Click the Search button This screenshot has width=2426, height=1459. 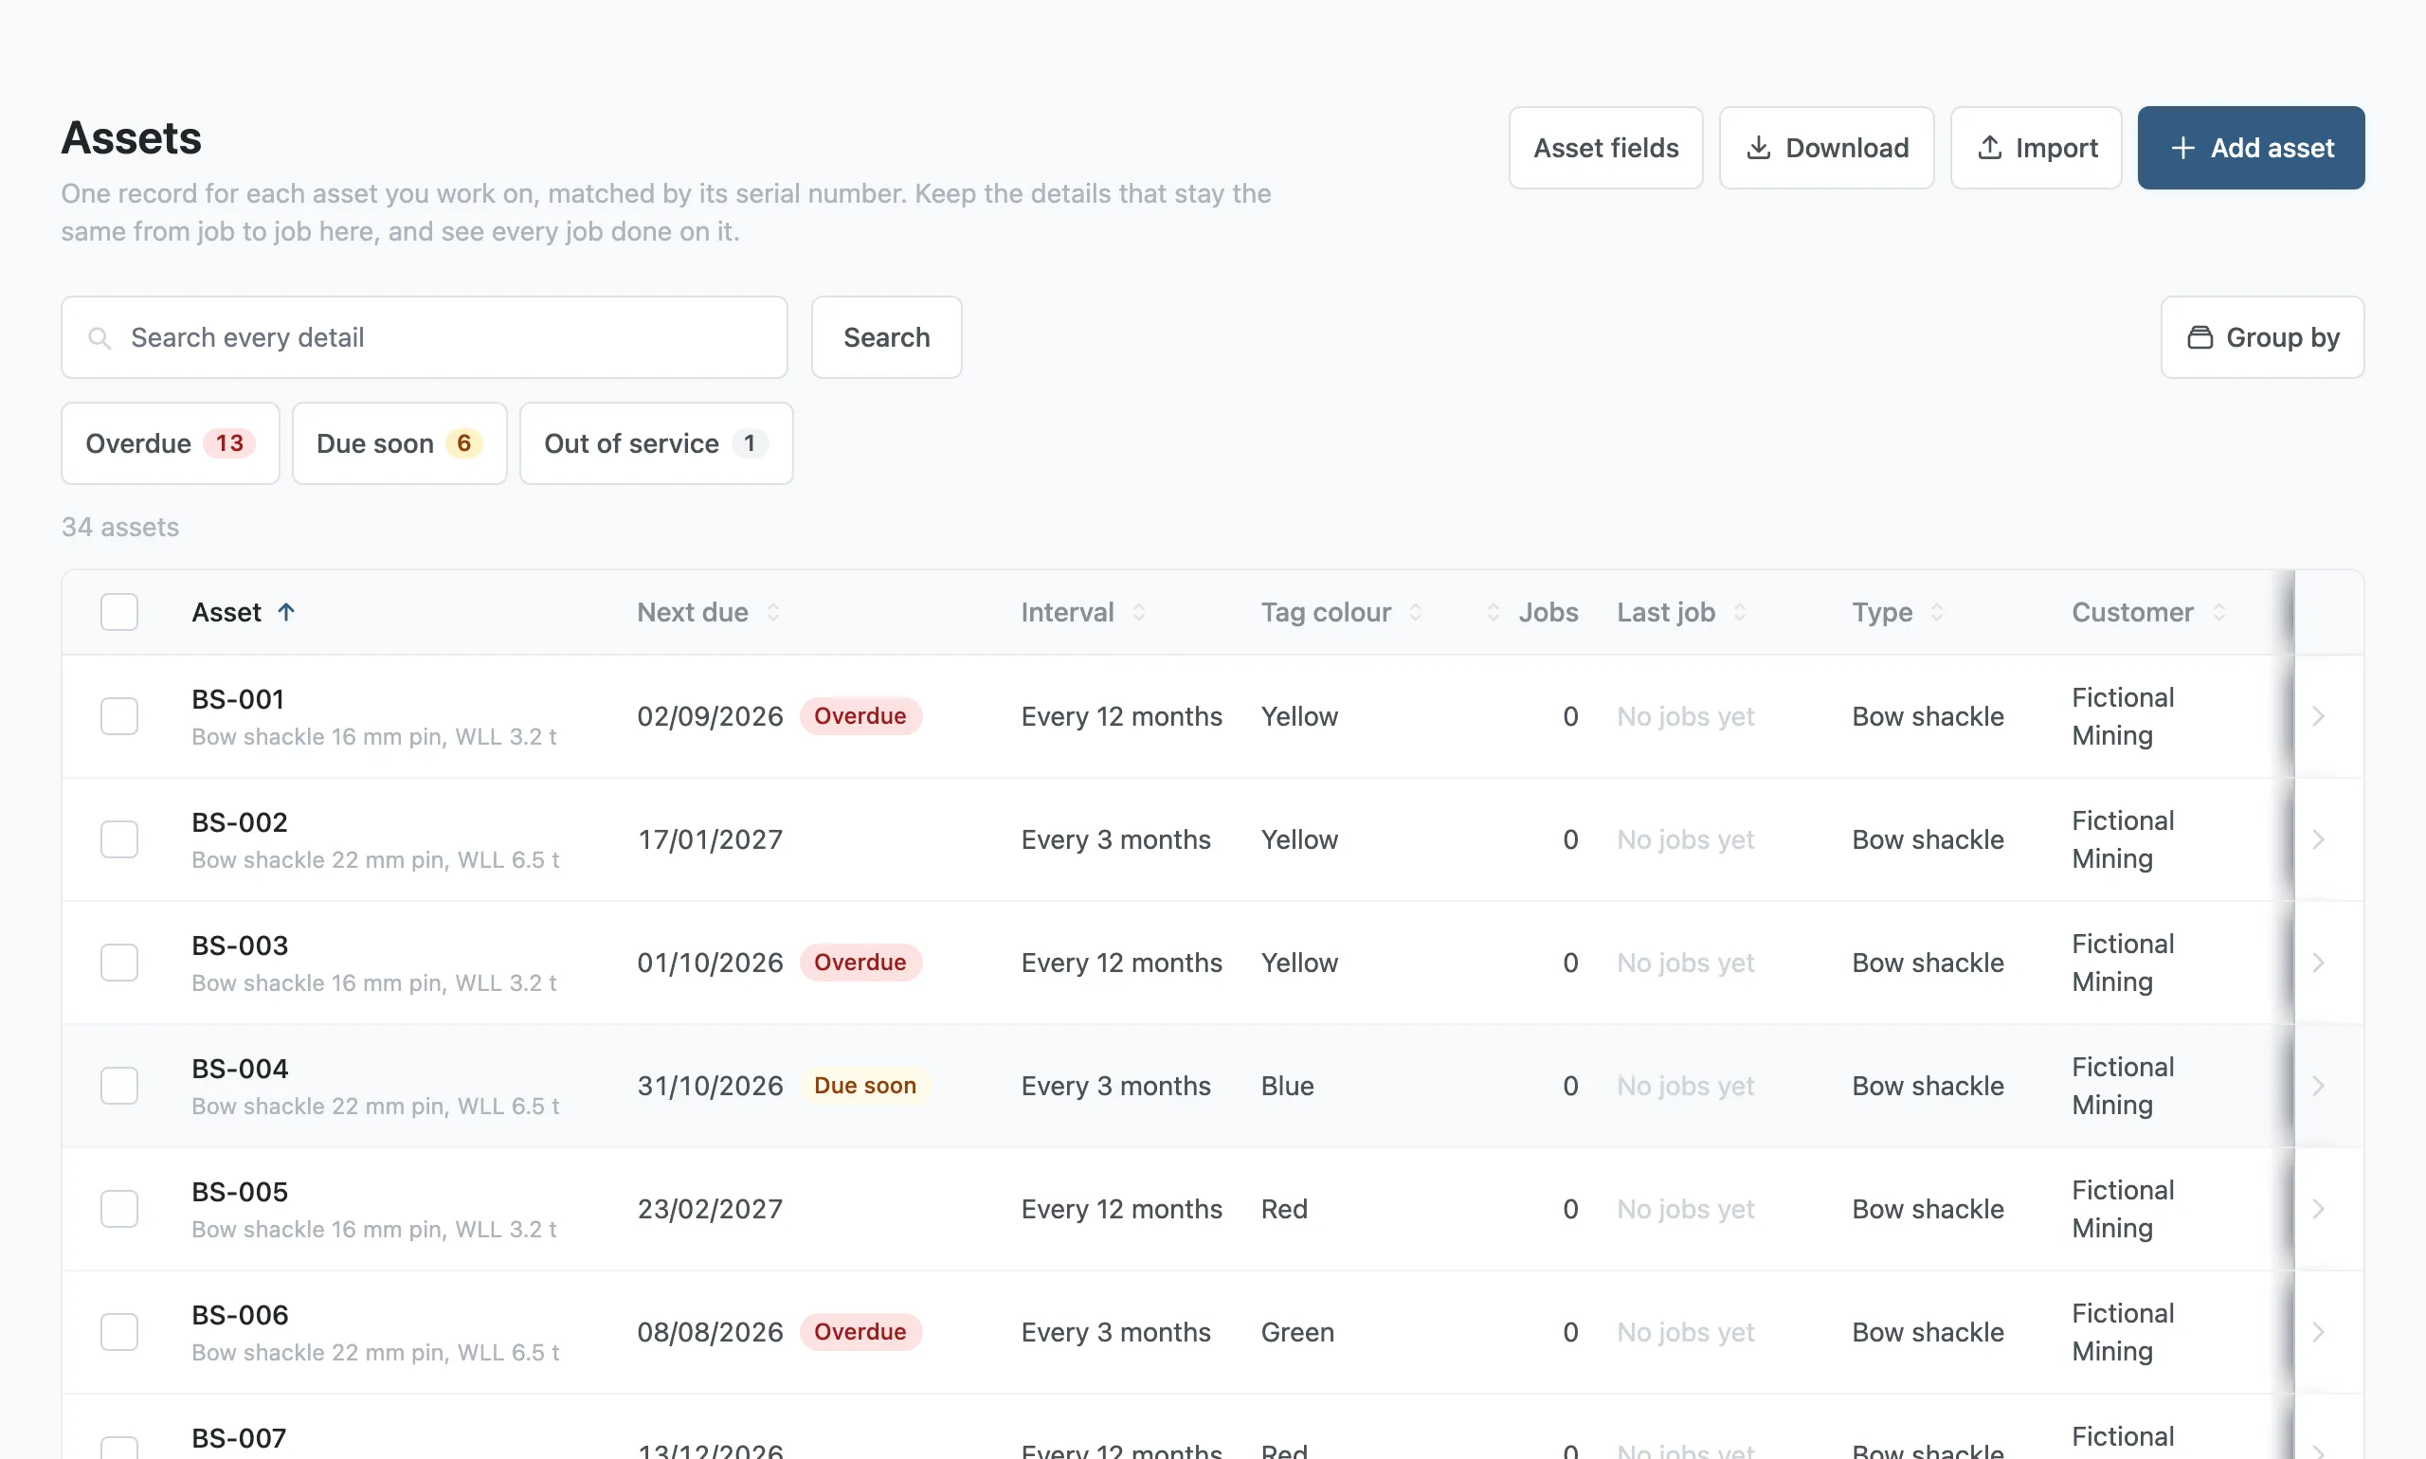(x=886, y=337)
